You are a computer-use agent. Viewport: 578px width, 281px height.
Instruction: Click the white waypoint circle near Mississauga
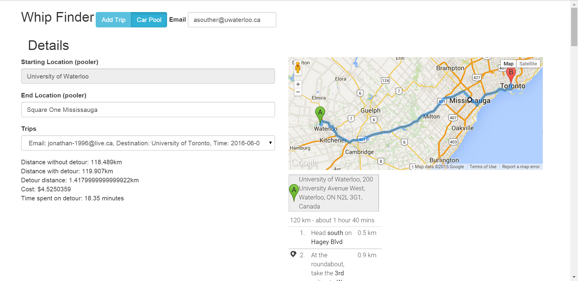pos(470,100)
